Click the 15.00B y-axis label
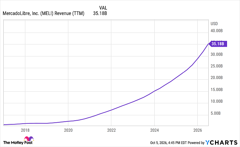 point(217,90)
